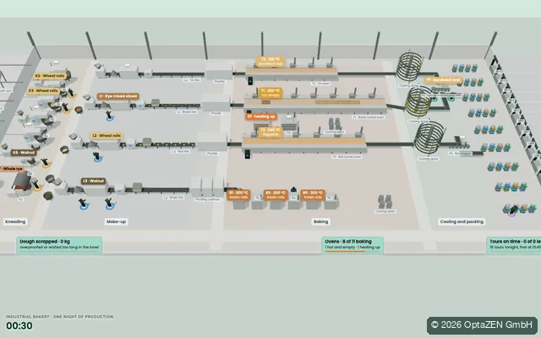Click the K7 kneader caption
The width and height of the screenshot is (541, 338).
[20, 199]
